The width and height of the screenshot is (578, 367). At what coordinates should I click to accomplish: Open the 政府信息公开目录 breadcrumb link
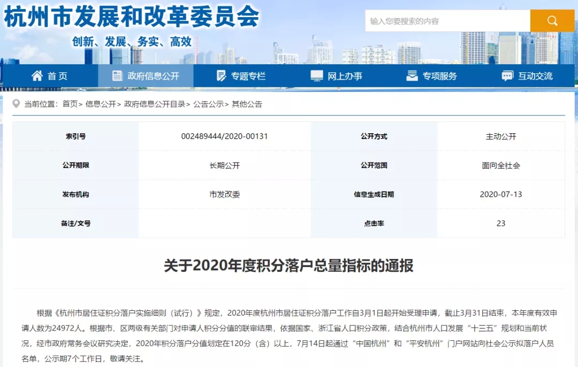tap(155, 104)
